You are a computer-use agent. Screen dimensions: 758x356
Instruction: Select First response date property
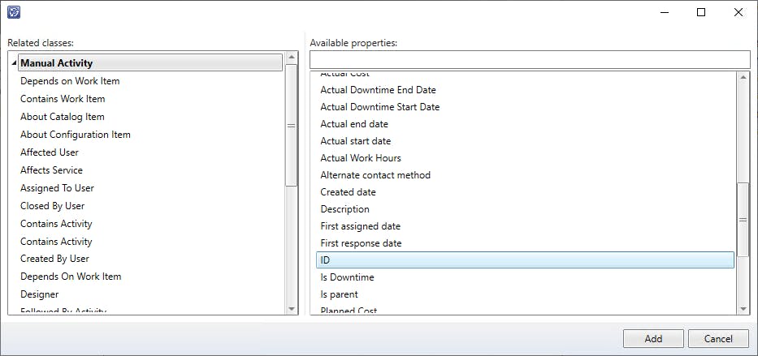click(x=361, y=243)
